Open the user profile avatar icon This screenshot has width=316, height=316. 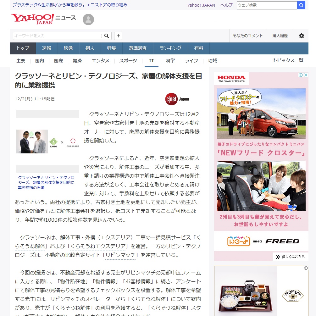coord(88,19)
